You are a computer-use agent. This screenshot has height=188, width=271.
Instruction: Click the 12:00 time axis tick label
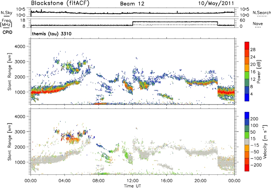pos(132,181)
